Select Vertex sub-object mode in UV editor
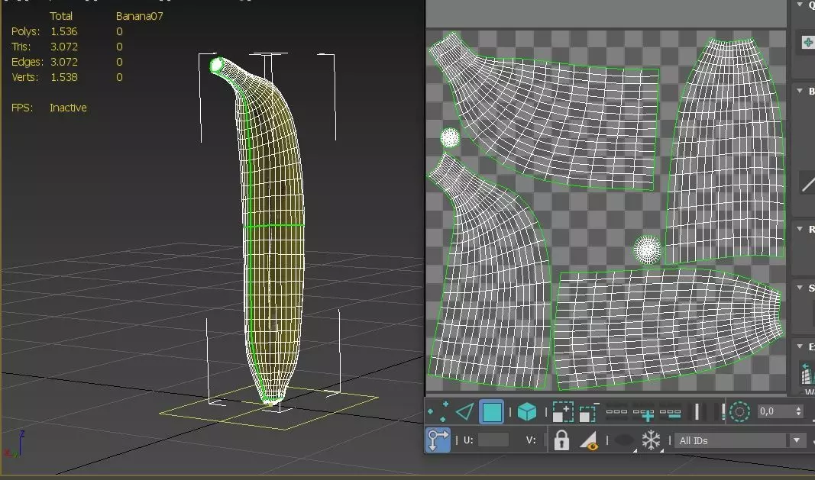The width and height of the screenshot is (815, 480). point(438,412)
